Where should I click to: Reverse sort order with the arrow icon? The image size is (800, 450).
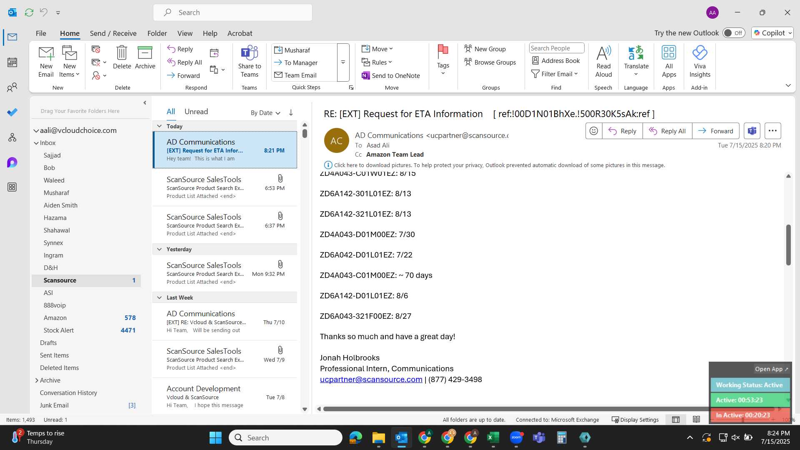pos(291,112)
